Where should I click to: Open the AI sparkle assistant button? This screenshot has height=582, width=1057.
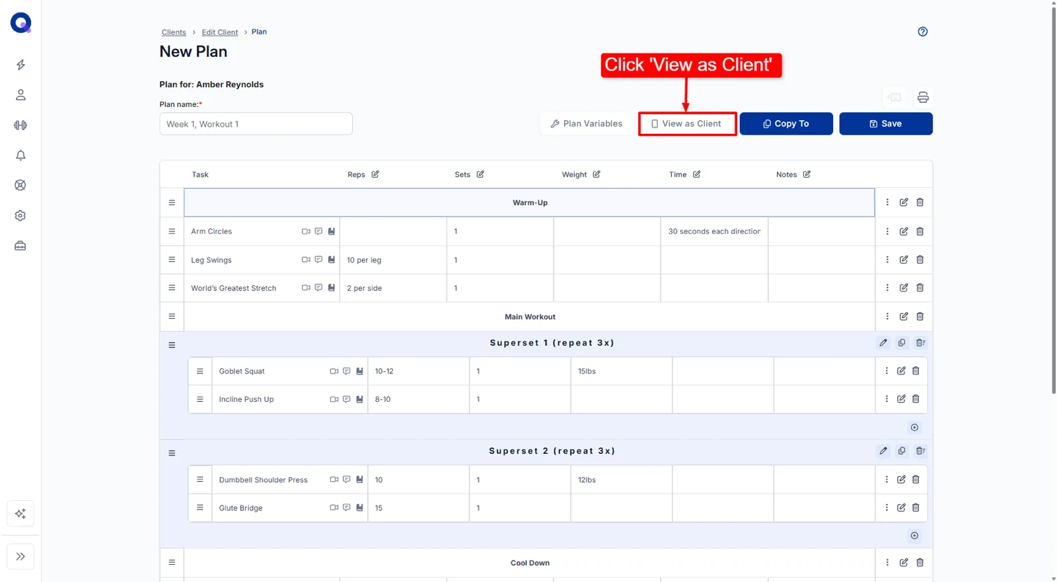(20, 513)
